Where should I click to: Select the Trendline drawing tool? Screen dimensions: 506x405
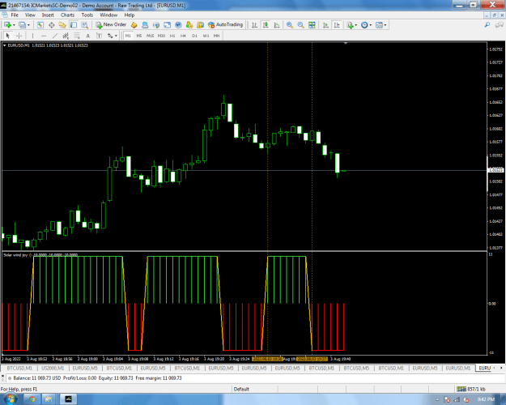tap(55, 36)
